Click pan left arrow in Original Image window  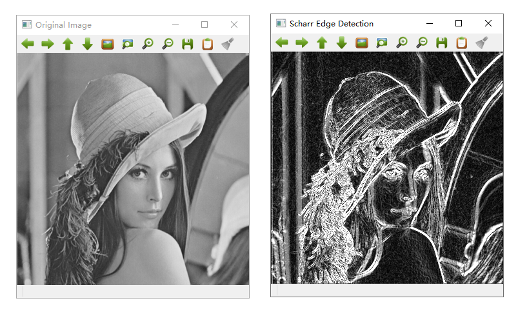tap(28, 44)
